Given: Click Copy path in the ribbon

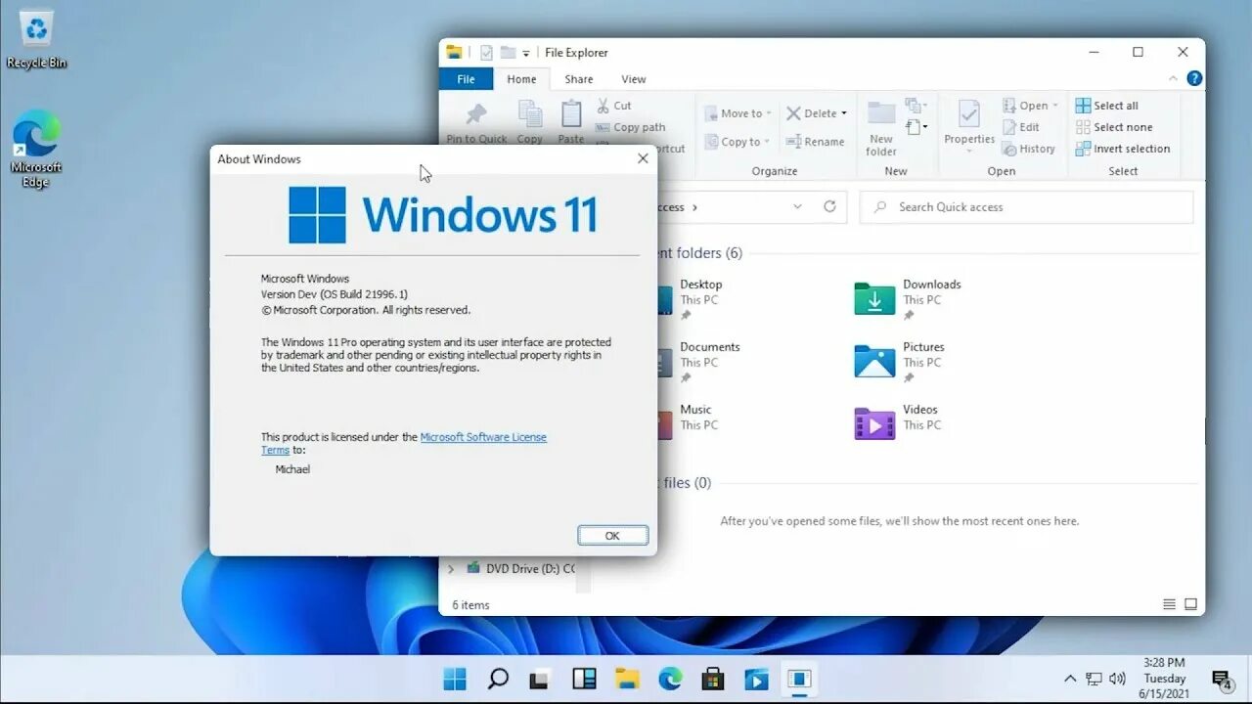Looking at the screenshot, I should (630, 127).
